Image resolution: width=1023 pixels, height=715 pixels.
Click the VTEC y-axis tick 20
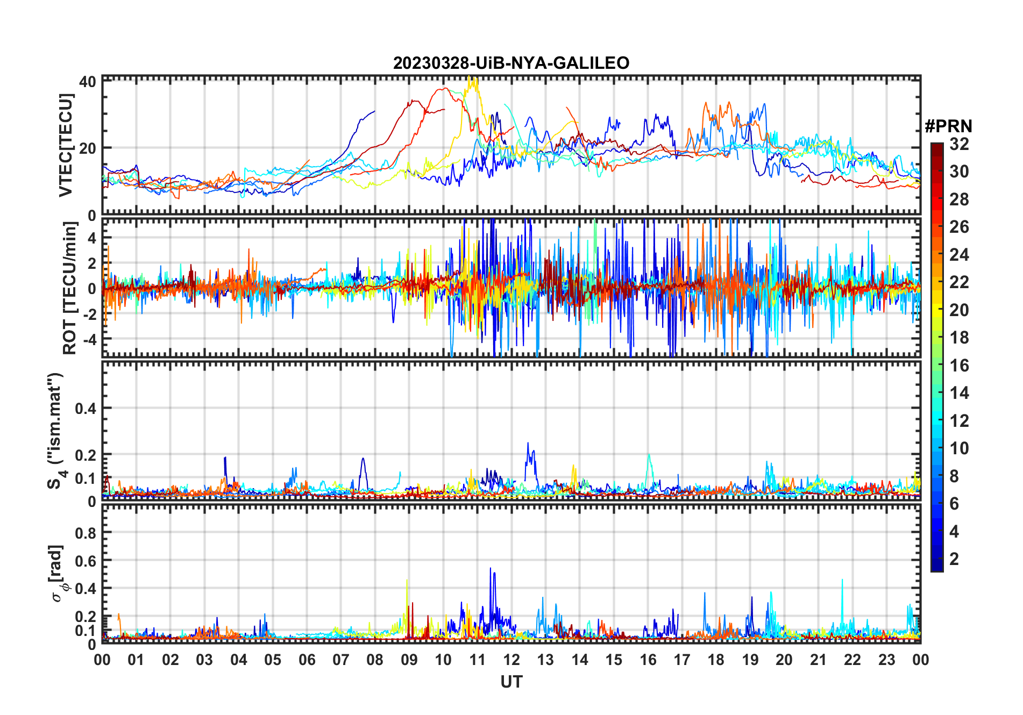click(88, 148)
